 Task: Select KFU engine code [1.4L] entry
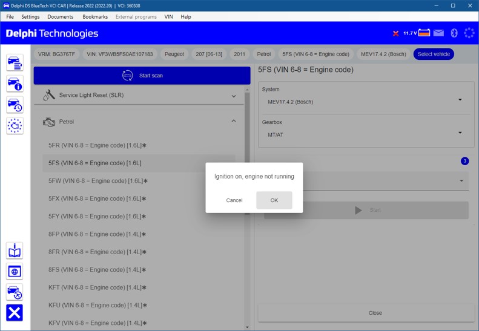coord(139,305)
